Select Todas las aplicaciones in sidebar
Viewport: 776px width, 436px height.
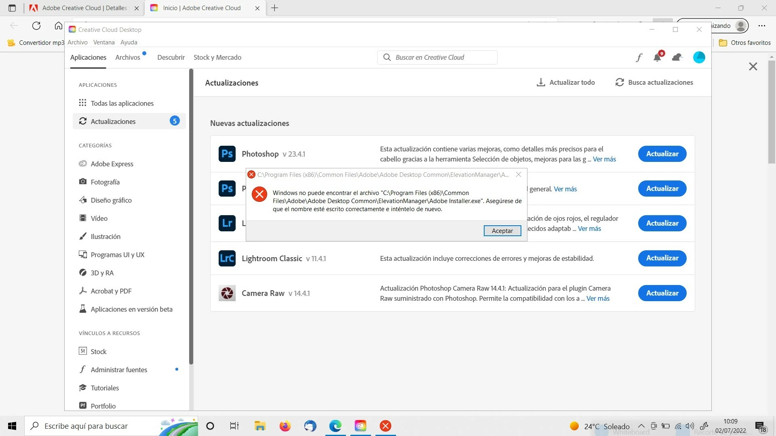(x=122, y=103)
